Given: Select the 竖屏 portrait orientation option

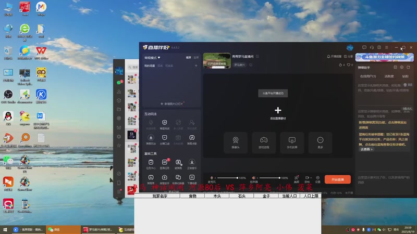Looking at the screenshot, I should pos(196,58).
